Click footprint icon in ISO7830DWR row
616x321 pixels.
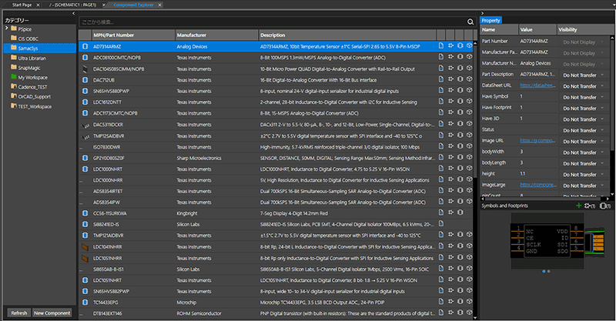click(x=460, y=146)
